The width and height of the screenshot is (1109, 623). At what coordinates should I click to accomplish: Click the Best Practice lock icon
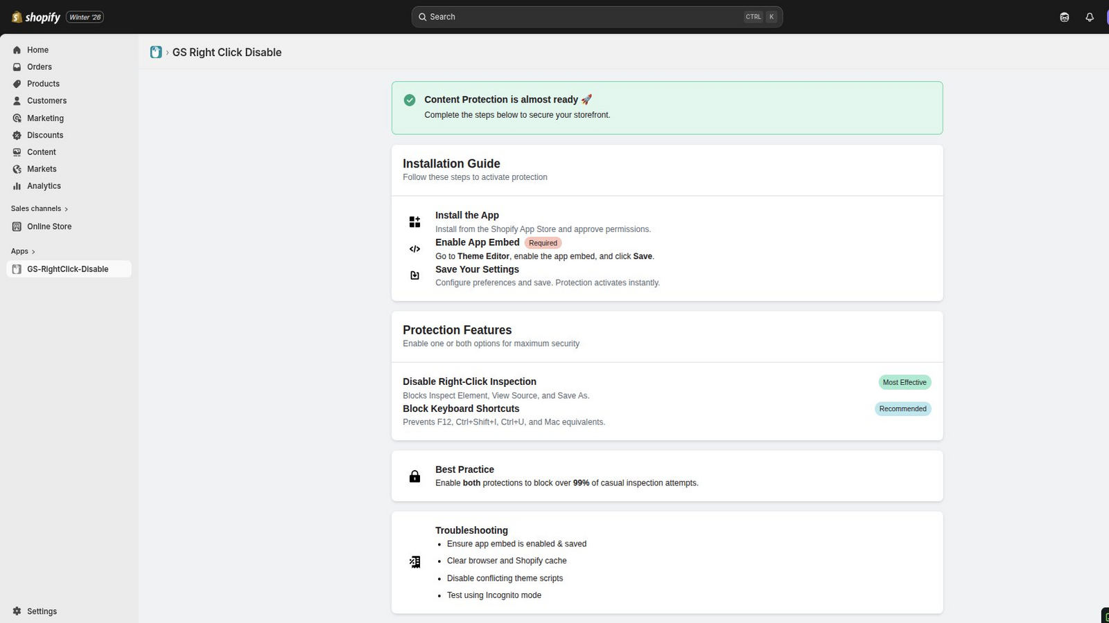pyautogui.click(x=414, y=476)
